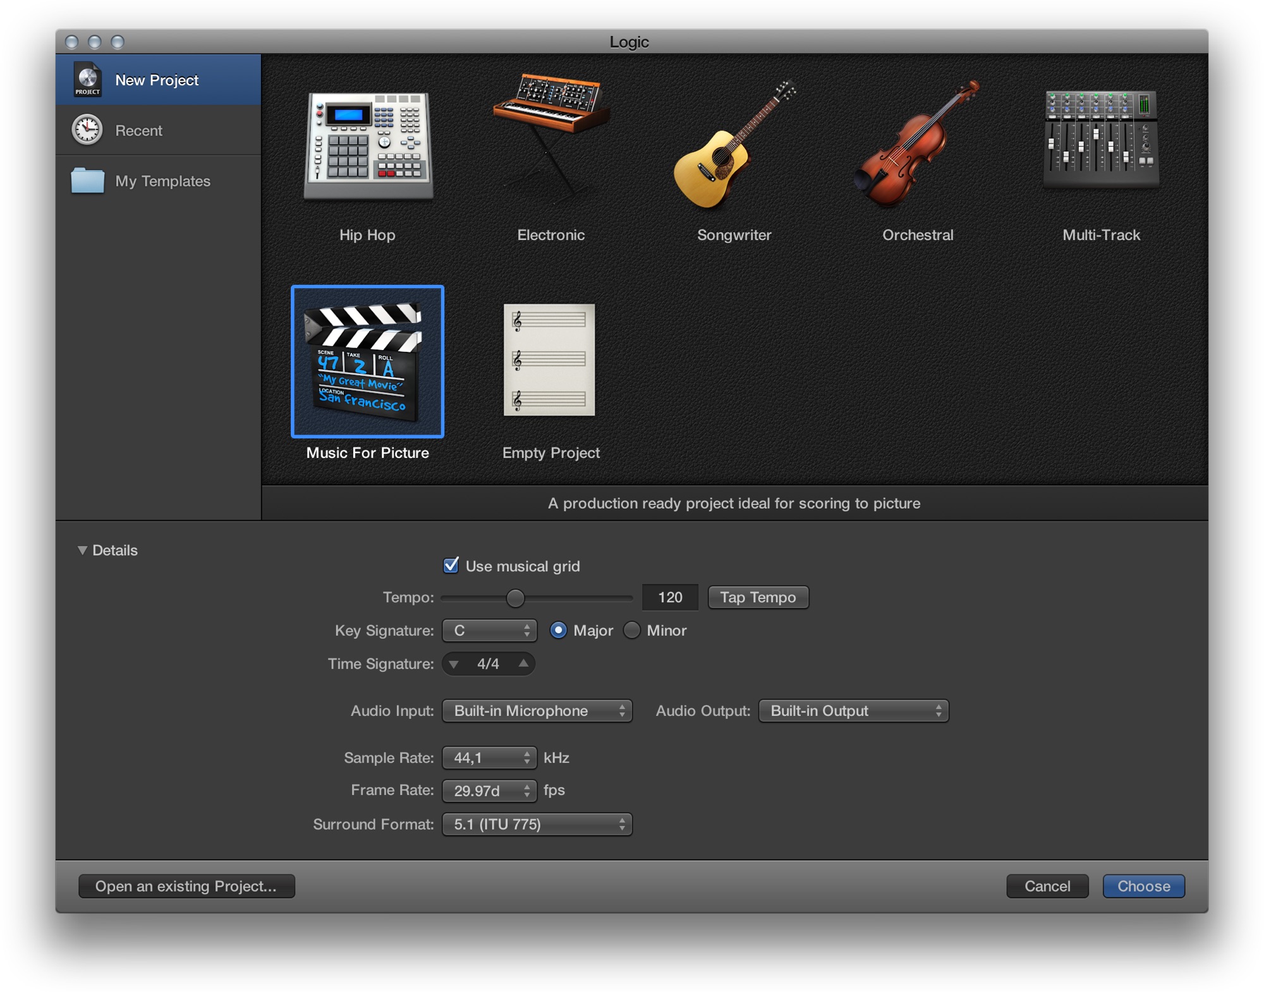Click the Cancel button

tap(1047, 886)
